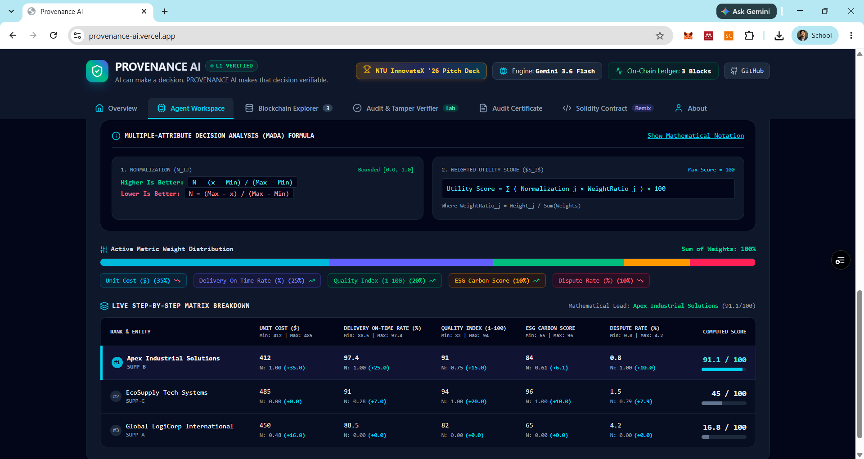Open the MetaMask fox extension

pyautogui.click(x=688, y=36)
